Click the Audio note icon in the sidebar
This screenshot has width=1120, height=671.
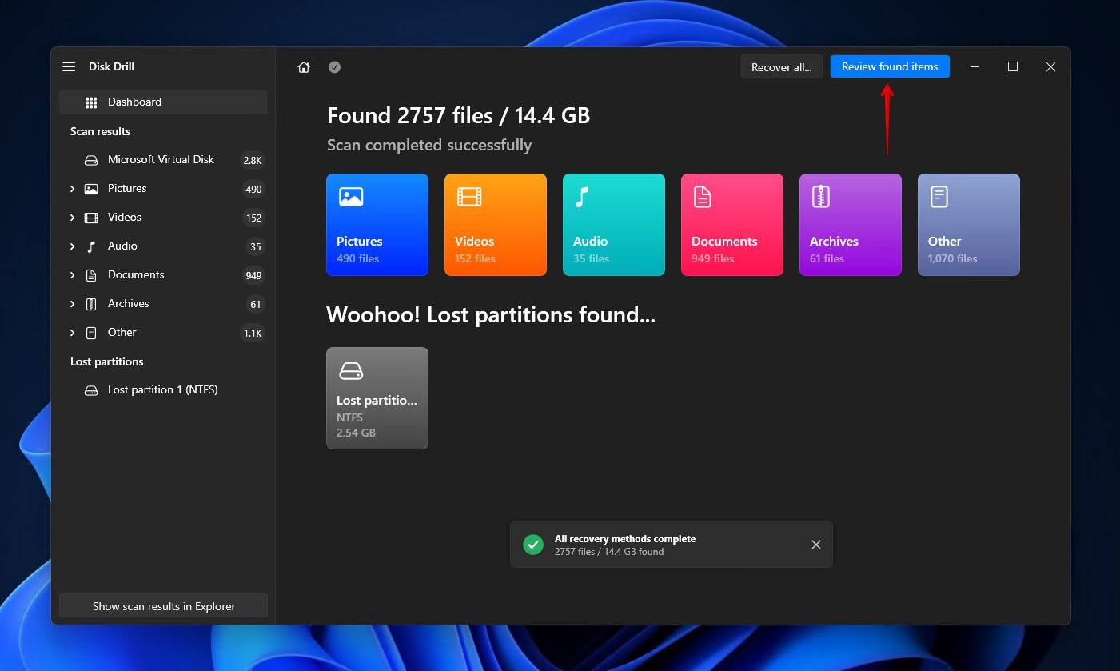91,246
